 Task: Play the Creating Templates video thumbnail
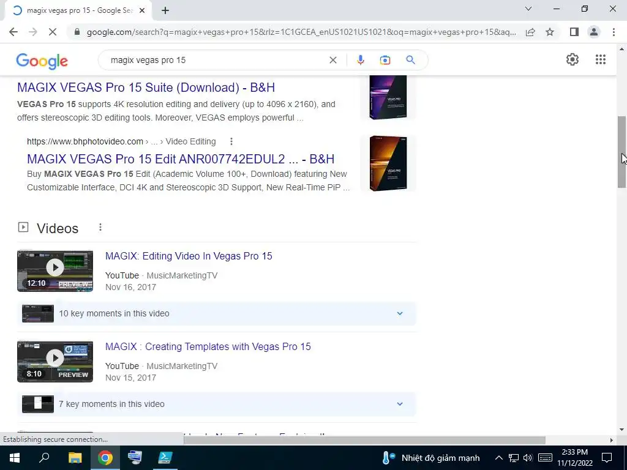tap(55, 362)
